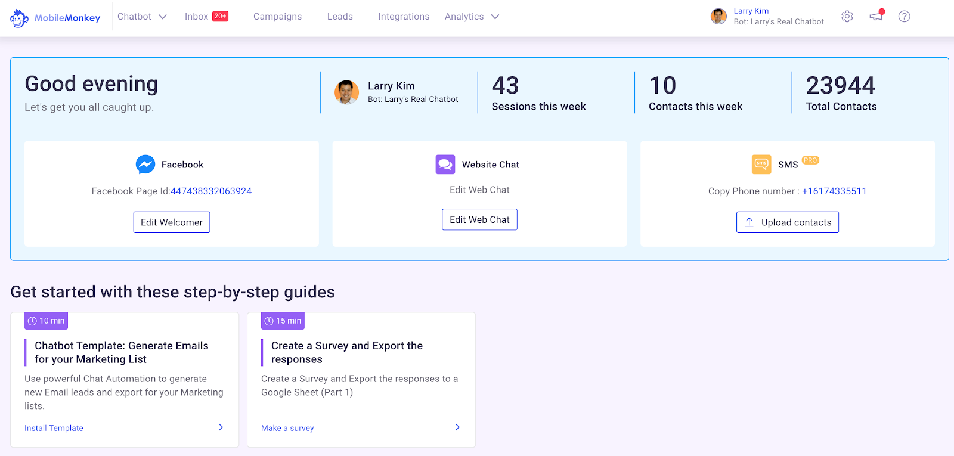The width and height of the screenshot is (954, 456).
Task: Click Larry Kim name in top navigation
Action: coord(751,11)
